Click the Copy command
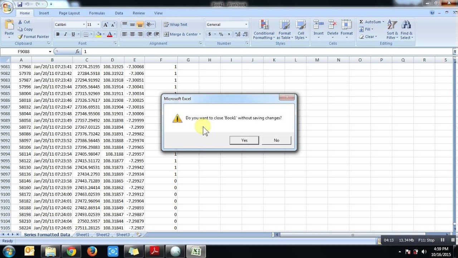 [x=25, y=29]
